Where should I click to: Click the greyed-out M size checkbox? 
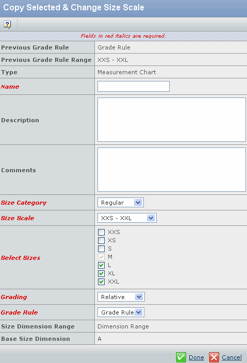click(x=101, y=257)
